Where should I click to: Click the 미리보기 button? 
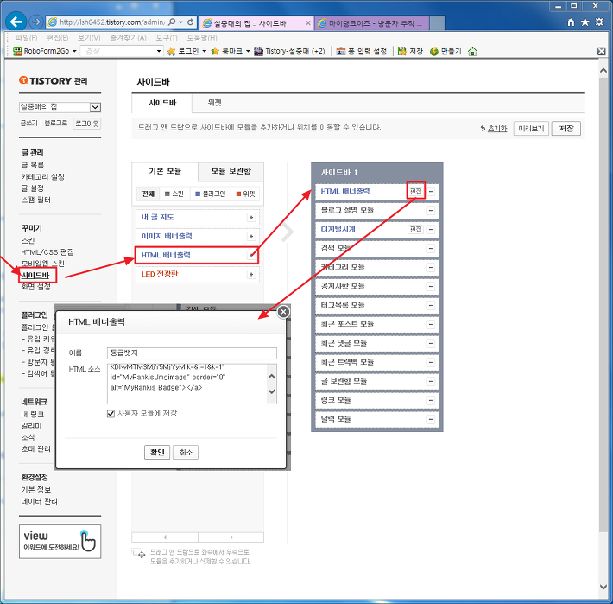[x=531, y=128]
